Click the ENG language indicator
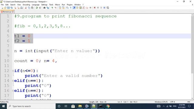 (175, 106)
